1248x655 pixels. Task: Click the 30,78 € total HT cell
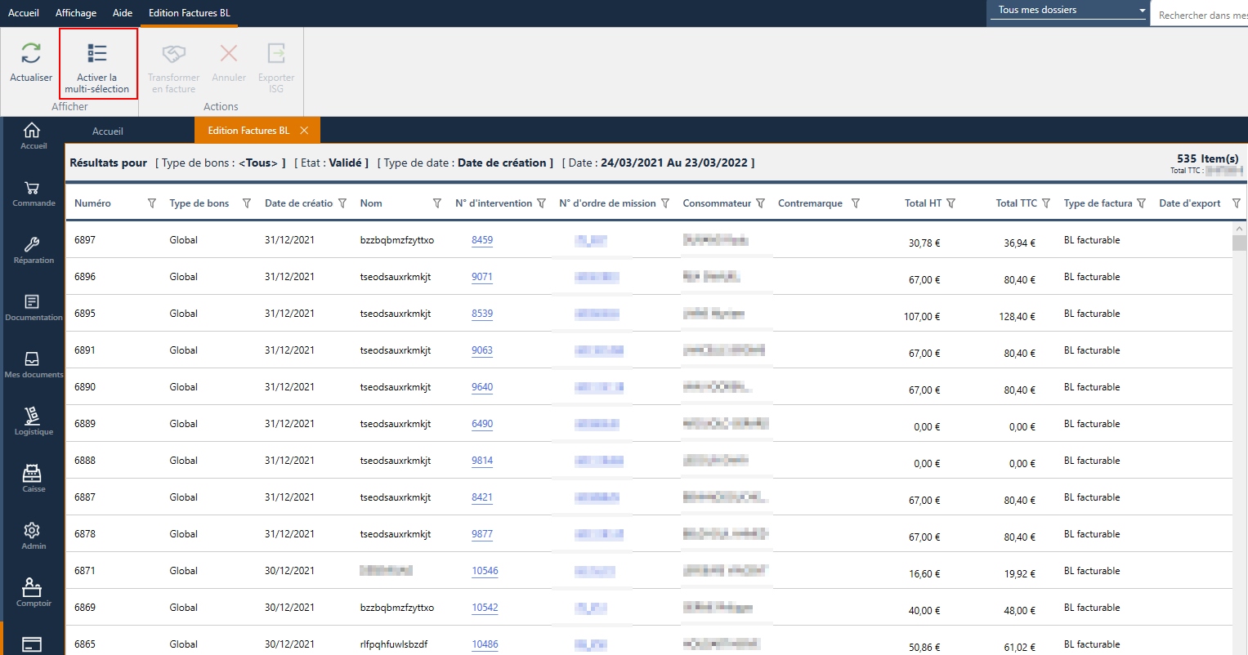click(924, 243)
